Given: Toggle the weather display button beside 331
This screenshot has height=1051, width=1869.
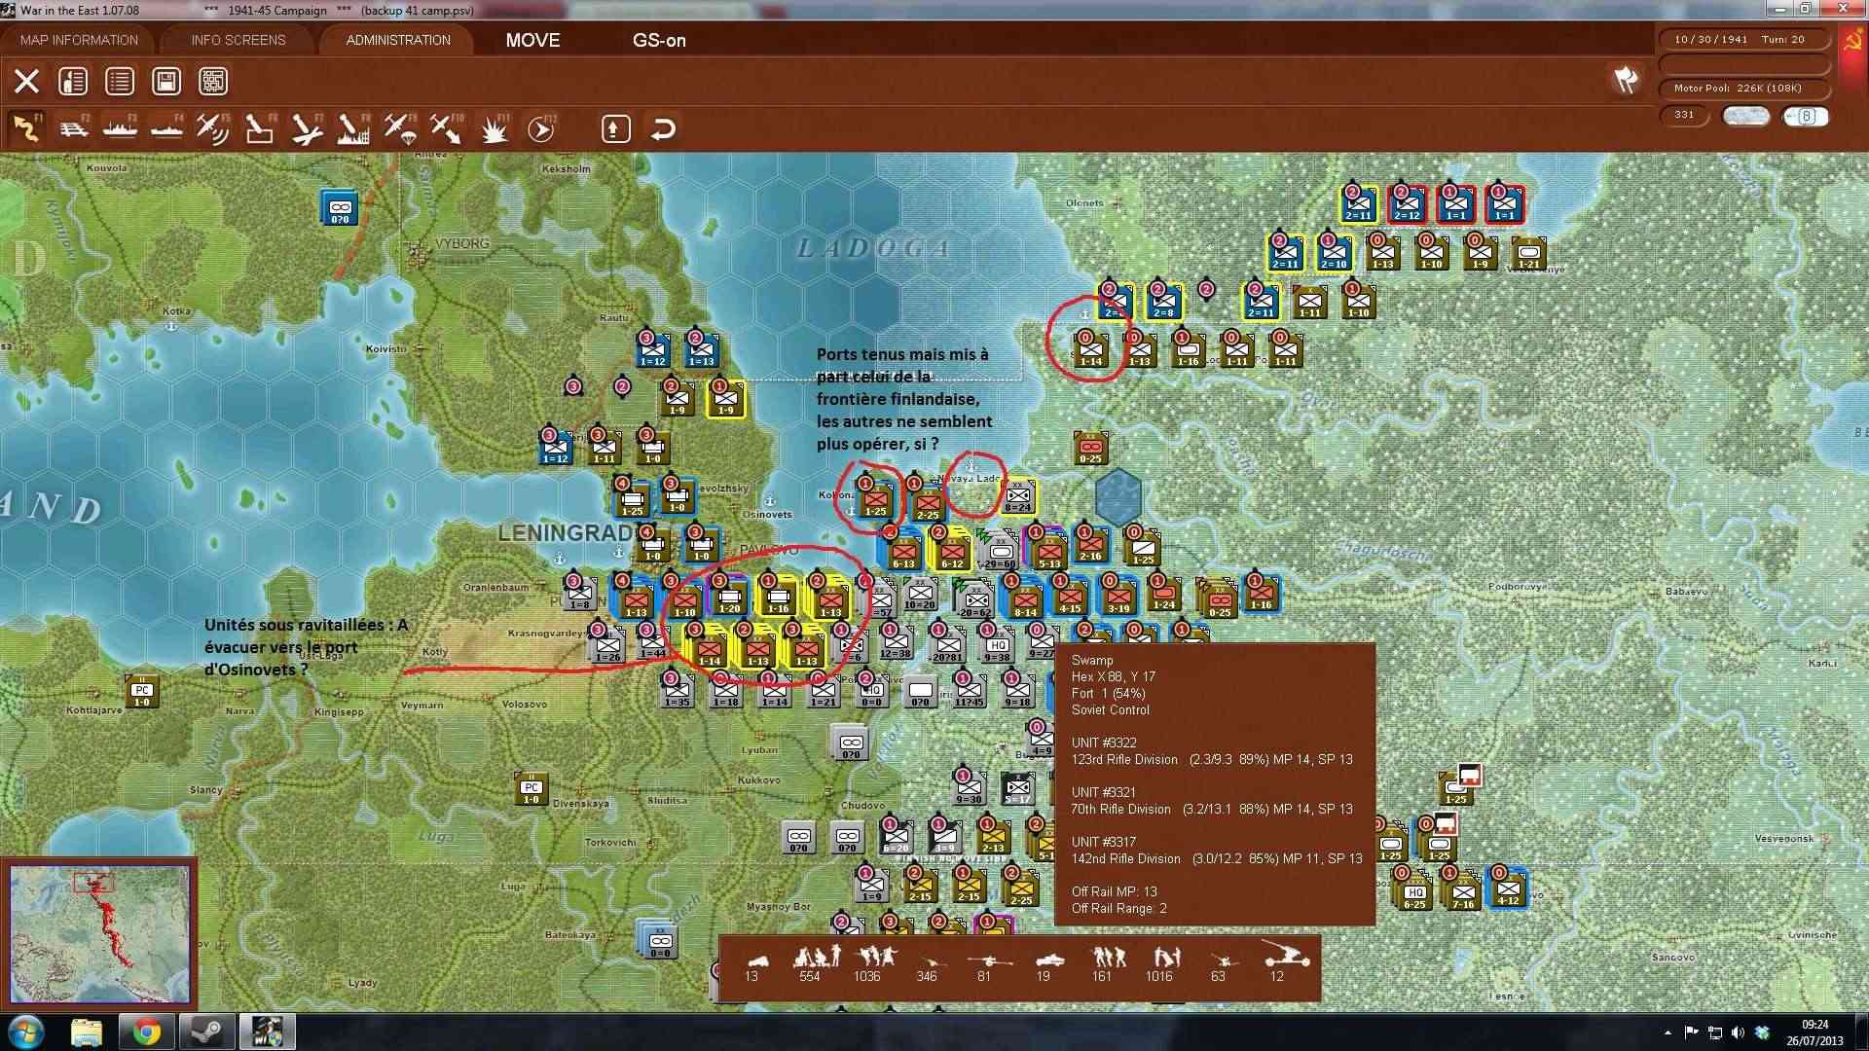Looking at the screenshot, I should [x=1745, y=116].
